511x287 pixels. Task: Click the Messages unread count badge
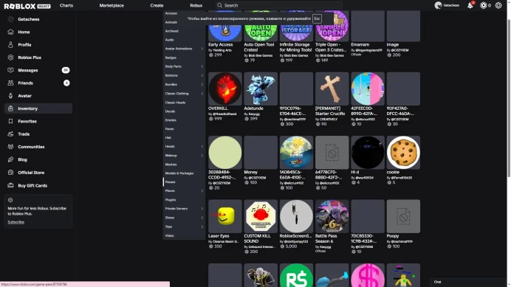click(x=66, y=70)
